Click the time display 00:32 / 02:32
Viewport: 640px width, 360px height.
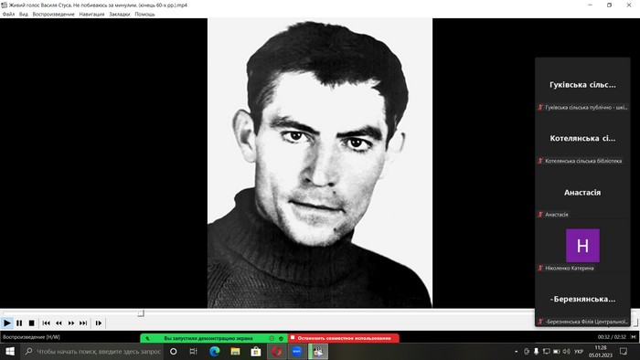(612, 337)
